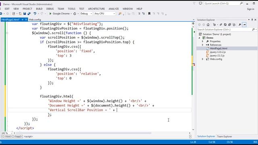Click the Open File folder icon
The height and width of the screenshot is (145, 258).
pos(20,14)
